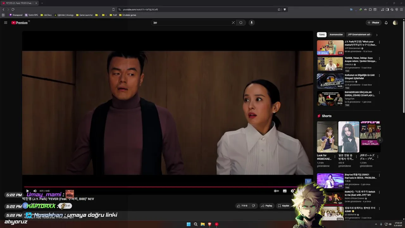Open the Game Launcher bookmark folder
Image resolution: width=405 pixels, height=228 pixels.
coord(84,15)
